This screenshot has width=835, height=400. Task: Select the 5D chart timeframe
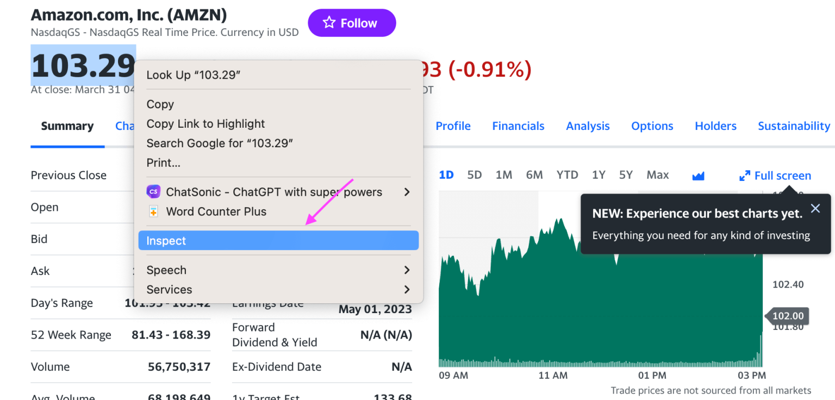(473, 174)
